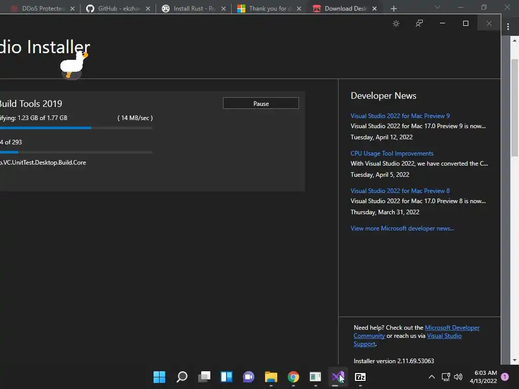Open the Microsoft Developer Community link

(x=452, y=328)
